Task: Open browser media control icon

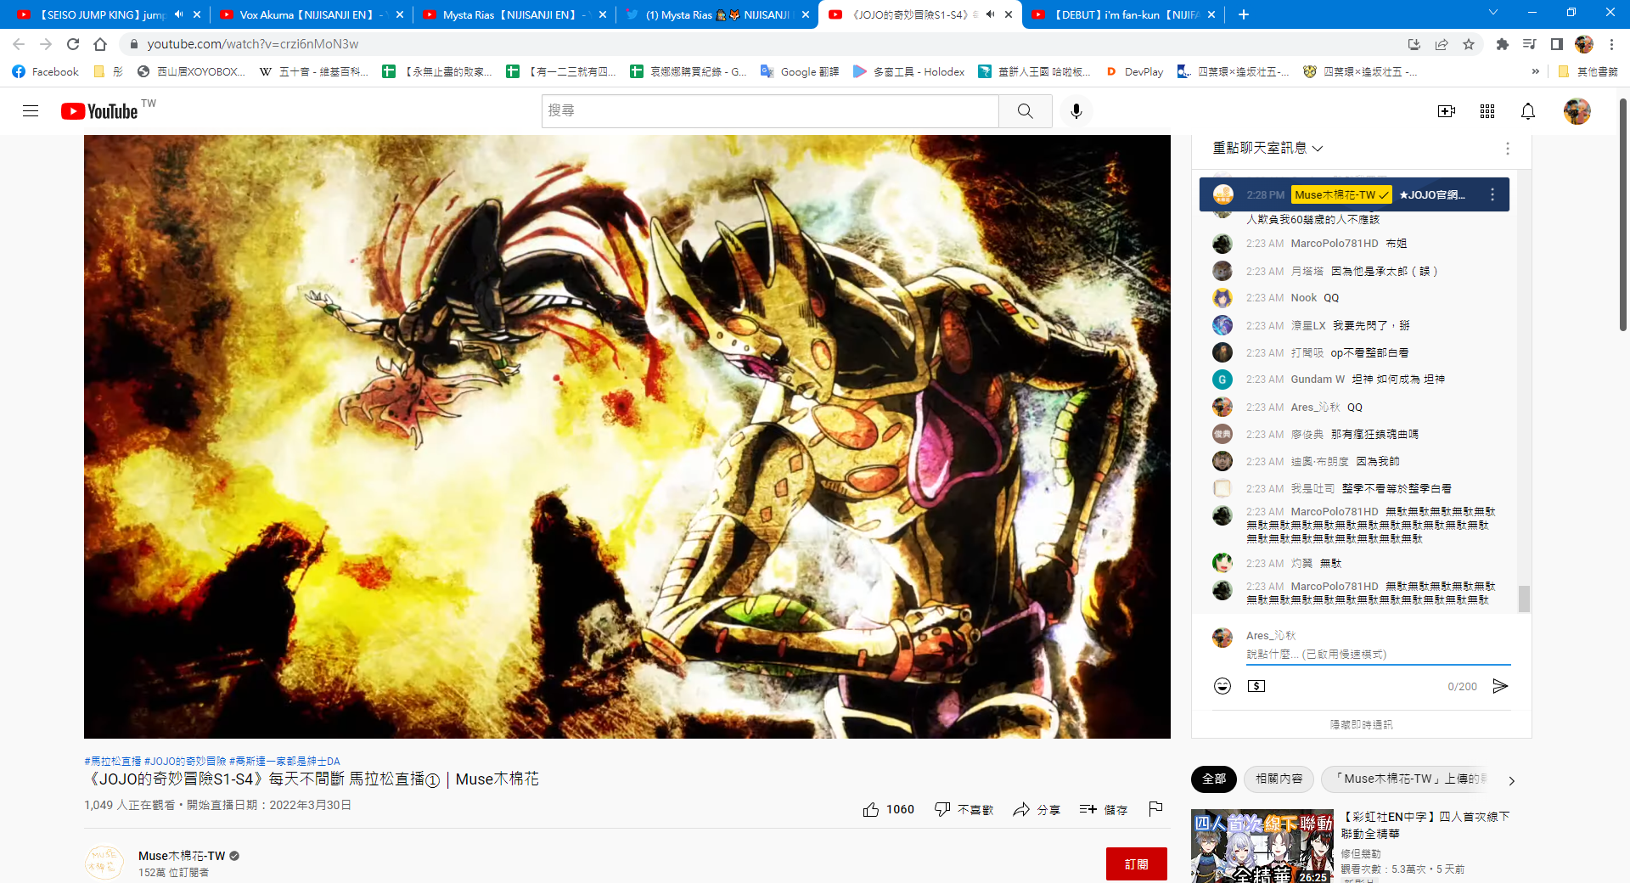Action: 1530,44
